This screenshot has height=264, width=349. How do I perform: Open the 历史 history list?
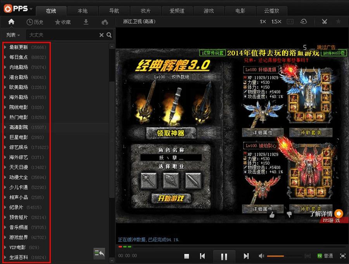point(35,22)
